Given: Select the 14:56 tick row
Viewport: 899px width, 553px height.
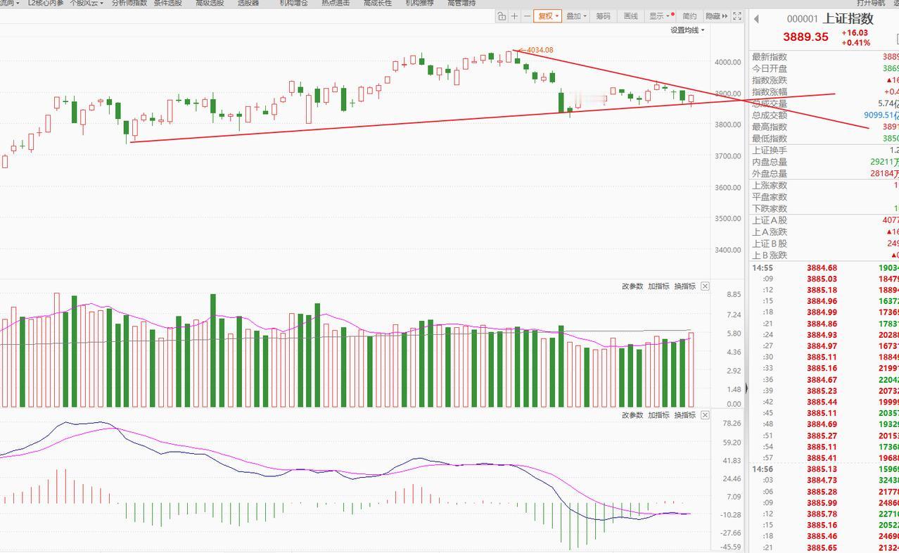Looking at the screenshot, I should coord(824,469).
